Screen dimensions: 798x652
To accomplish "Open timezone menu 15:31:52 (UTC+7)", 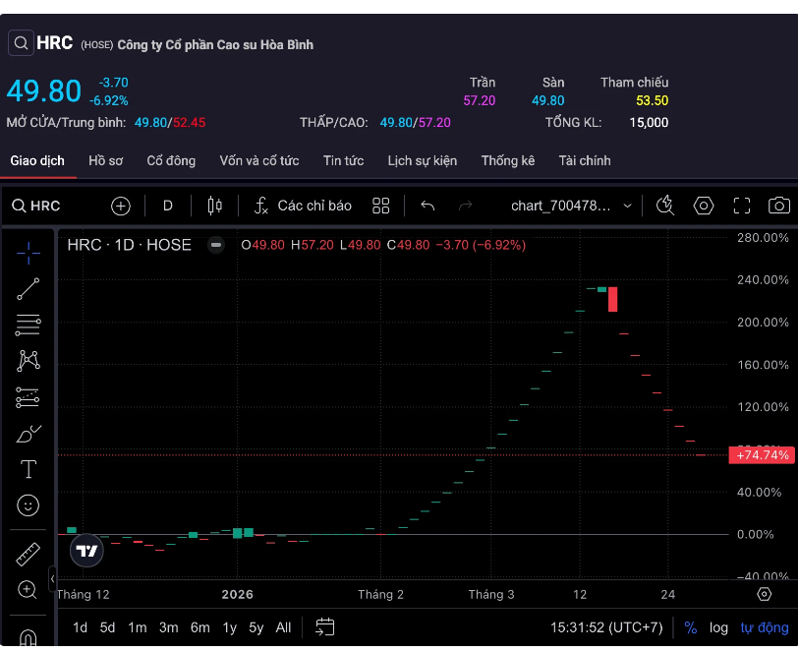I will tap(606, 627).
